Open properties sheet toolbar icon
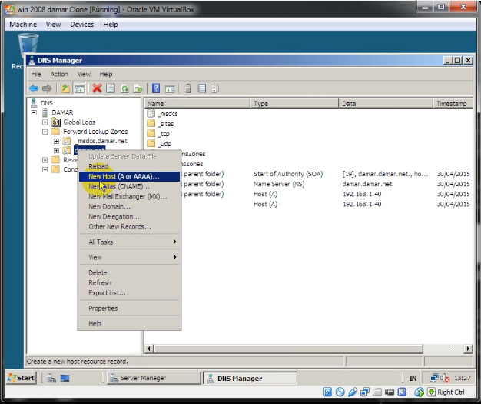This screenshot has width=481, height=404. coord(111,88)
